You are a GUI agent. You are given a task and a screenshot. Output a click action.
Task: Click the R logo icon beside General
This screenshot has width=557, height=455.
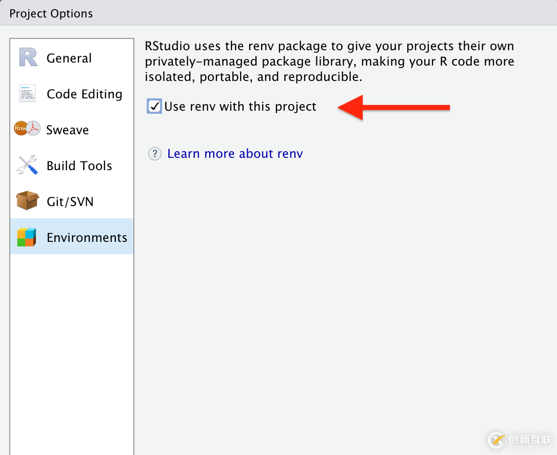[x=28, y=57]
